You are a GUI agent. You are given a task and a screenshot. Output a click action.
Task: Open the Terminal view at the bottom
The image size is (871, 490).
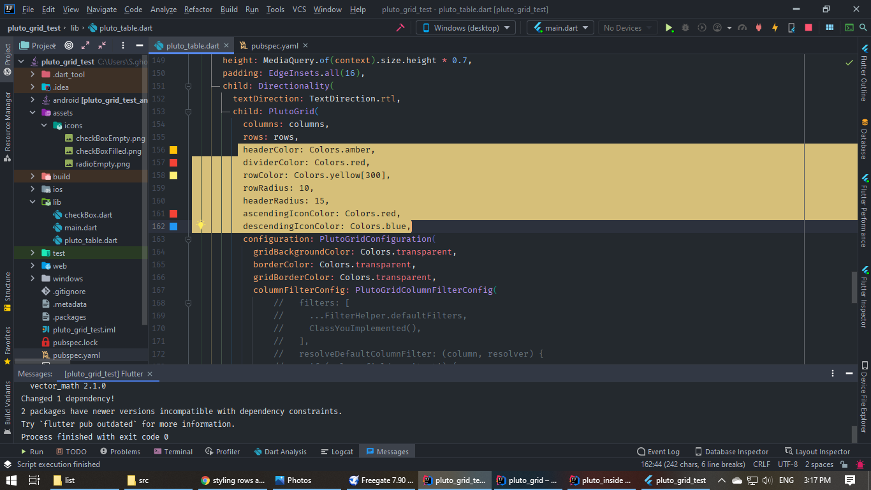[x=173, y=451]
